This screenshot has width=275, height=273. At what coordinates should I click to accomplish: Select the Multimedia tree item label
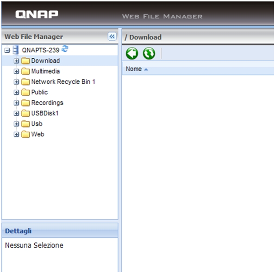tap(45, 71)
